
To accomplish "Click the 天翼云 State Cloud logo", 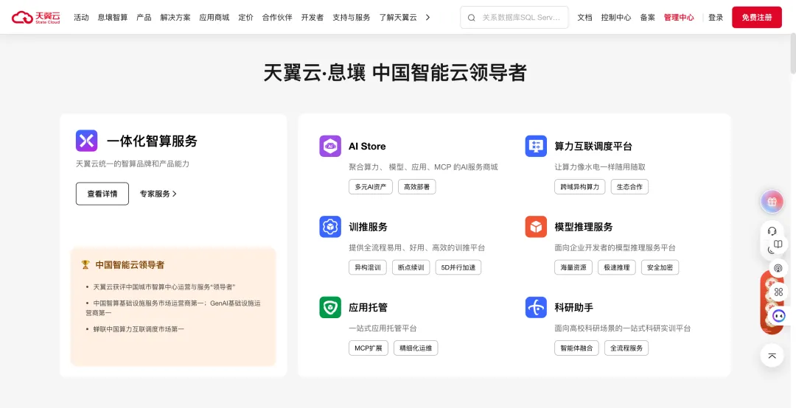I will click(x=36, y=17).
